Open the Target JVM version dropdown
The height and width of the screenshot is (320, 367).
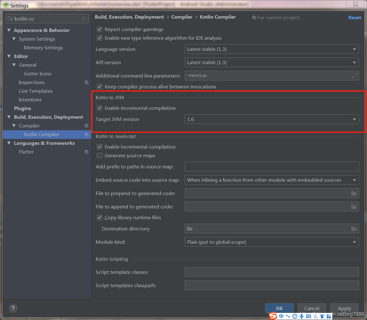tap(272, 119)
